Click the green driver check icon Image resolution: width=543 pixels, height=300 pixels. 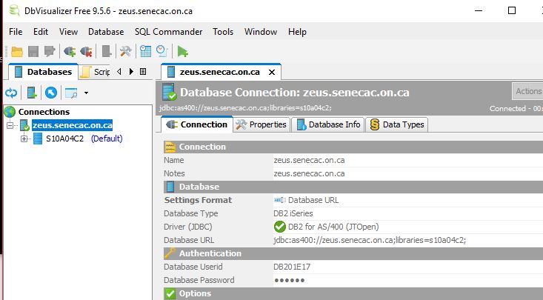click(279, 227)
